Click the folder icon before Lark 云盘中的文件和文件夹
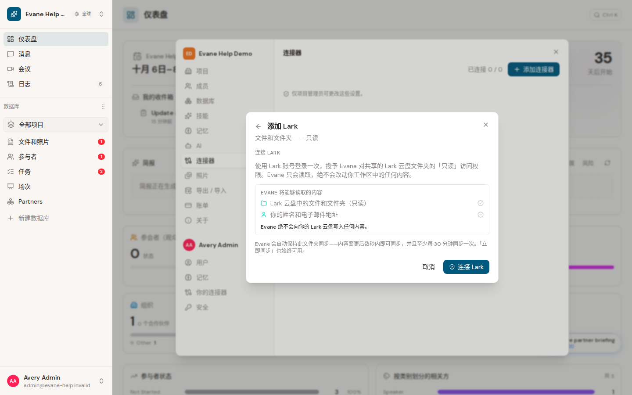Viewport: 632px width, 395px height. [264, 203]
